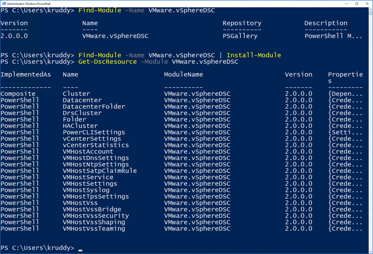Click the Install-Module command text

[x=254, y=55]
